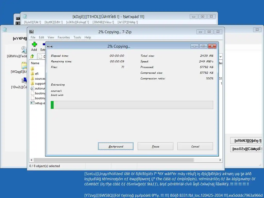The image size is (264, 198).
Task: Click the [ms02x] Cancel button in Open dialog
Action: (246, 149)
